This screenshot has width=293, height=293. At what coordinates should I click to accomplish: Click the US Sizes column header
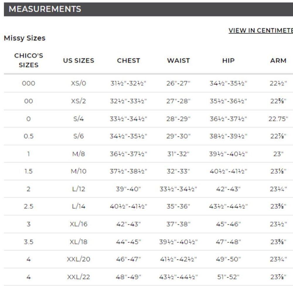(x=79, y=61)
